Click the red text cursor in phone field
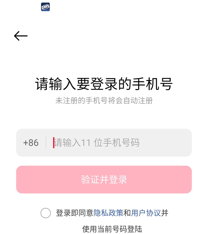This screenshot has height=234, width=208. point(54,143)
